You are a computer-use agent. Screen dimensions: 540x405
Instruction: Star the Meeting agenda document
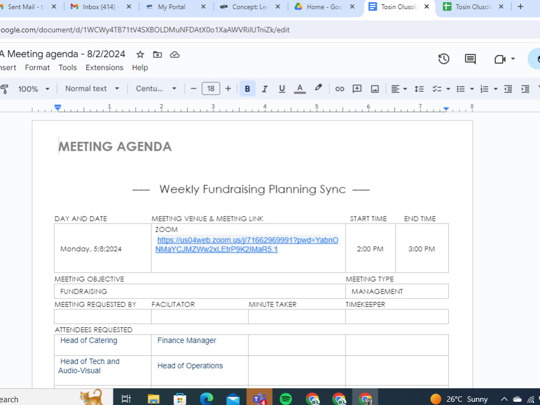tap(140, 55)
